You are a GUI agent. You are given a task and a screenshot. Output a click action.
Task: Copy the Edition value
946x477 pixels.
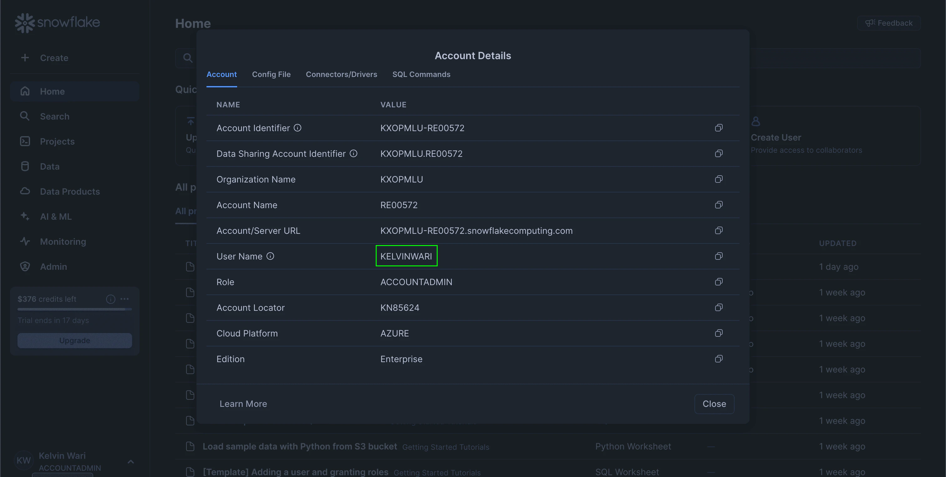[x=719, y=359]
